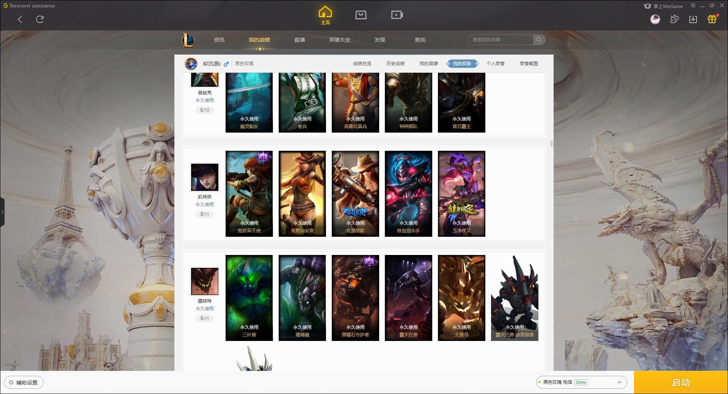Switch to the 英雄大全 tab
Screen dimensions: 728x394
coord(340,40)
